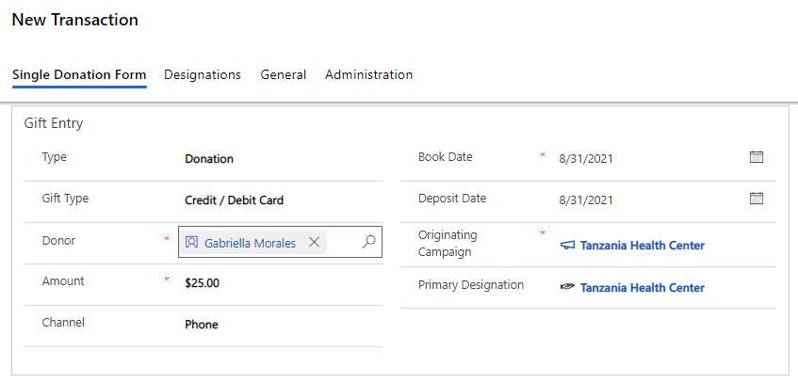Image resolution: width=798 pixels, height=383 pixels.
Task: Remove Gabriella Morales from the Donor field
Action: pyautogui.click(x=315, y=242)
